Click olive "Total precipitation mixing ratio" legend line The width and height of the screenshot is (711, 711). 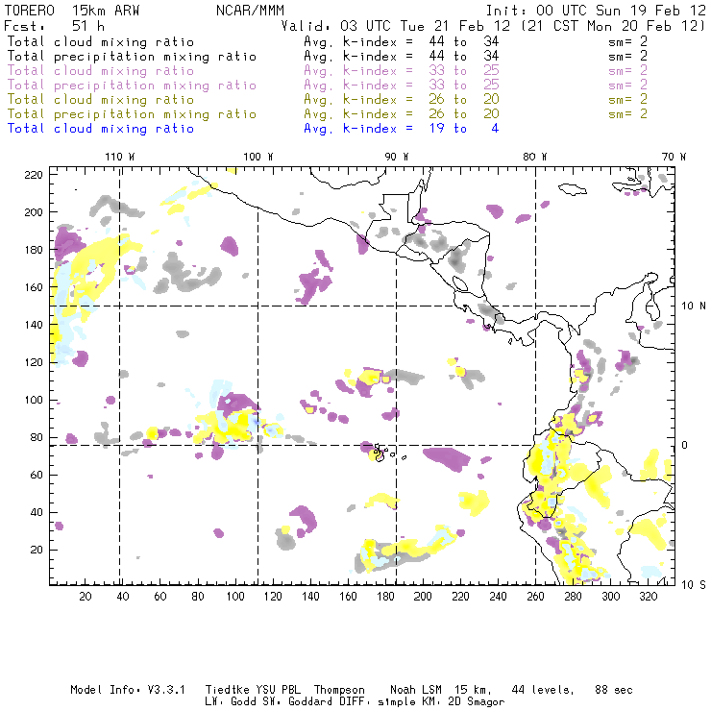coord(132,114)
